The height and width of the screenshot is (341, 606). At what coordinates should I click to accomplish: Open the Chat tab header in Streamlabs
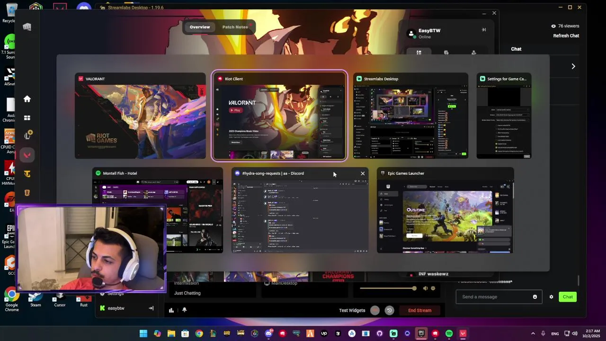pos(516,49)
